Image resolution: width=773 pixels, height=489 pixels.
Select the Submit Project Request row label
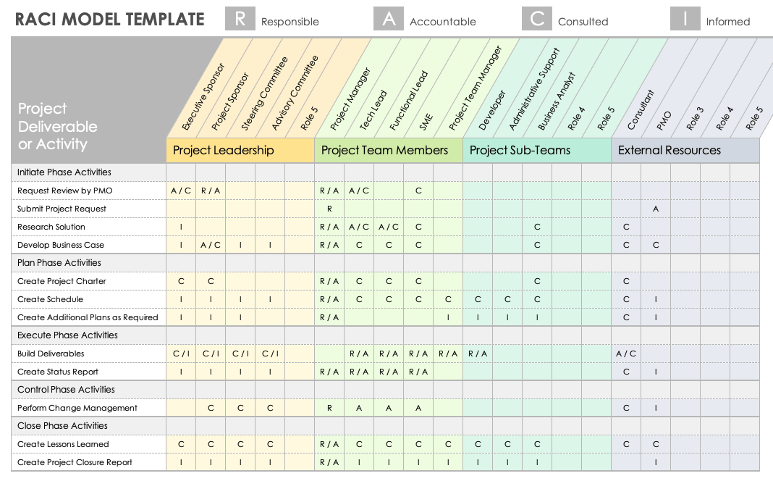pos(62,209)
